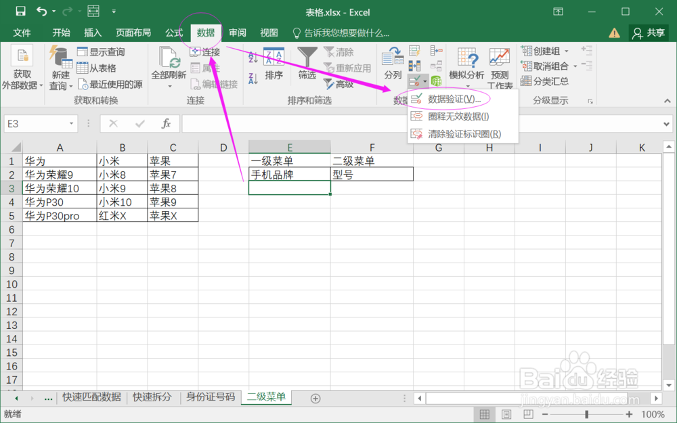677x423 pixels.
Task: Click the touch/mouse mode icon in title bar
Action: [x=93, y=12]
